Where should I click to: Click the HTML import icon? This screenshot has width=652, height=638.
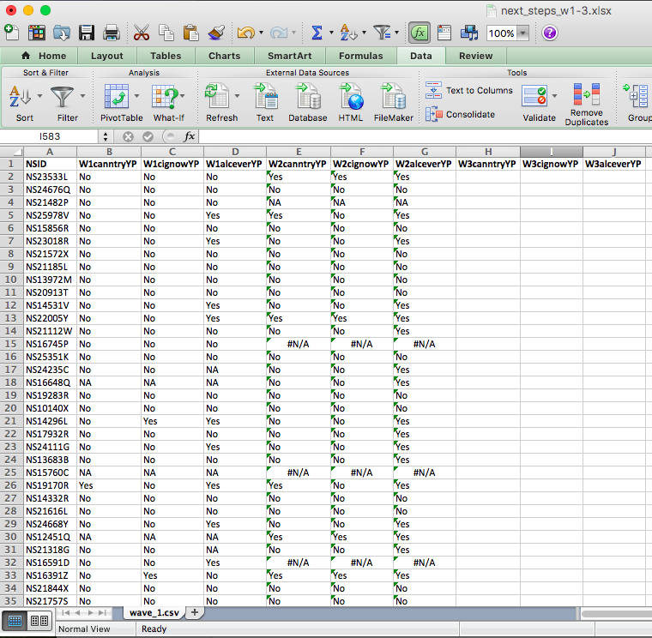(350, 95)
